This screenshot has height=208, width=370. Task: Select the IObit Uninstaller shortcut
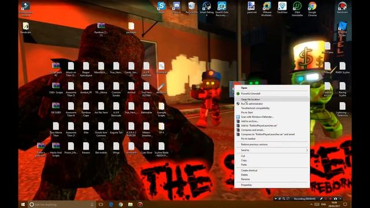tap(297, 9)
